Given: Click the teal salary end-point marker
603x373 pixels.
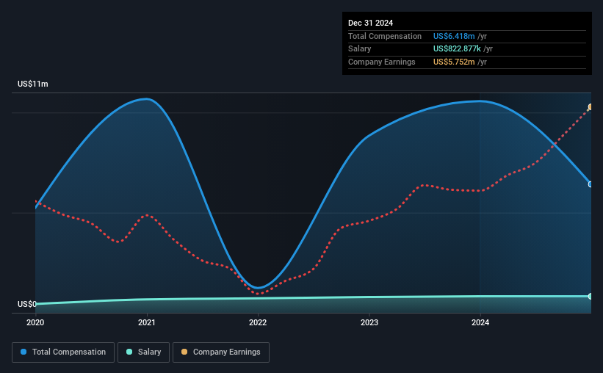Looking at the screenshot, I should (x=591, y=296).
